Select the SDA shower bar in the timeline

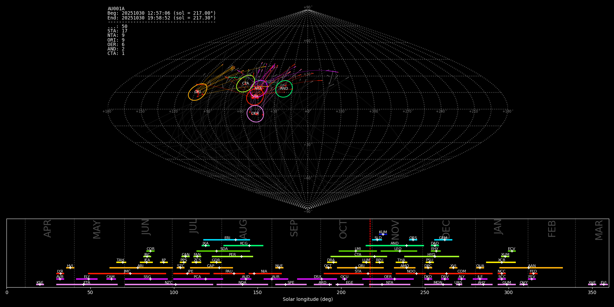[223, 251]
